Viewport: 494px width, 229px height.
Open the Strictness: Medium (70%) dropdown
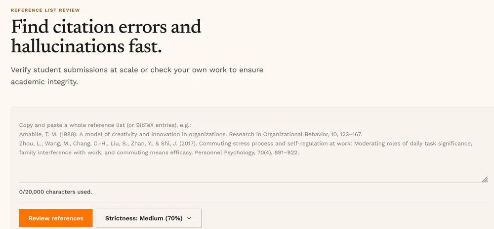coord(148,218)
